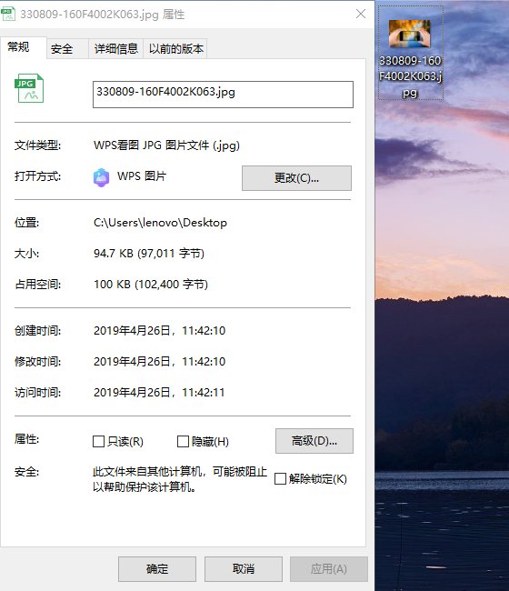Select desktop image file 330809-160F4002K063.jpg

click(410, 55)
